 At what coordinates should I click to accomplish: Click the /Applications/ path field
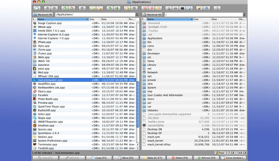click(x=95, y=15)
